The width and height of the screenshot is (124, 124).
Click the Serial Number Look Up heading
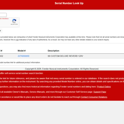point(69,3)
